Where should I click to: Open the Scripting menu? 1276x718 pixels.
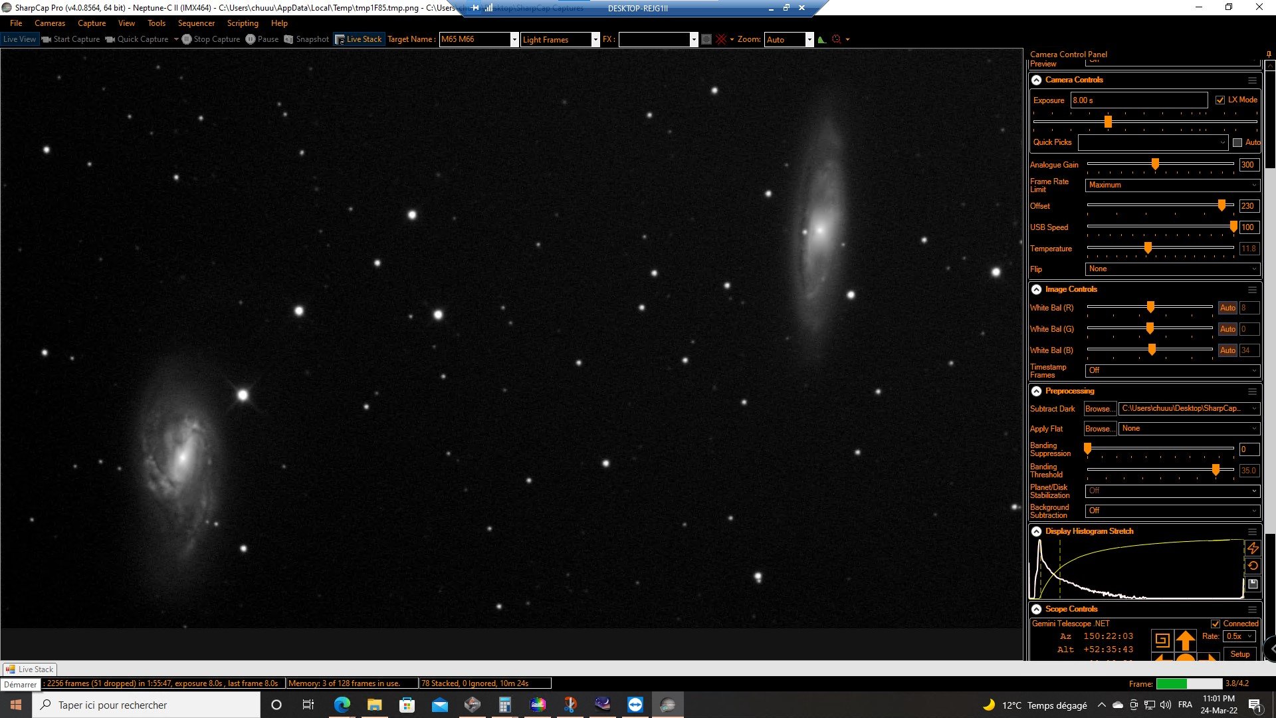pos(243,23)
